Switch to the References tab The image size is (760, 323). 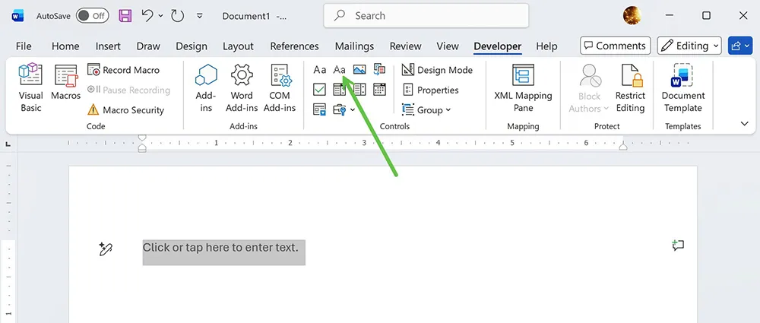click(x=294, y=46)
